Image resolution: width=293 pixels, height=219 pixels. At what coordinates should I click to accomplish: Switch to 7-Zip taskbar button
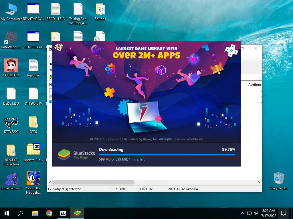(x=63, y=213)
